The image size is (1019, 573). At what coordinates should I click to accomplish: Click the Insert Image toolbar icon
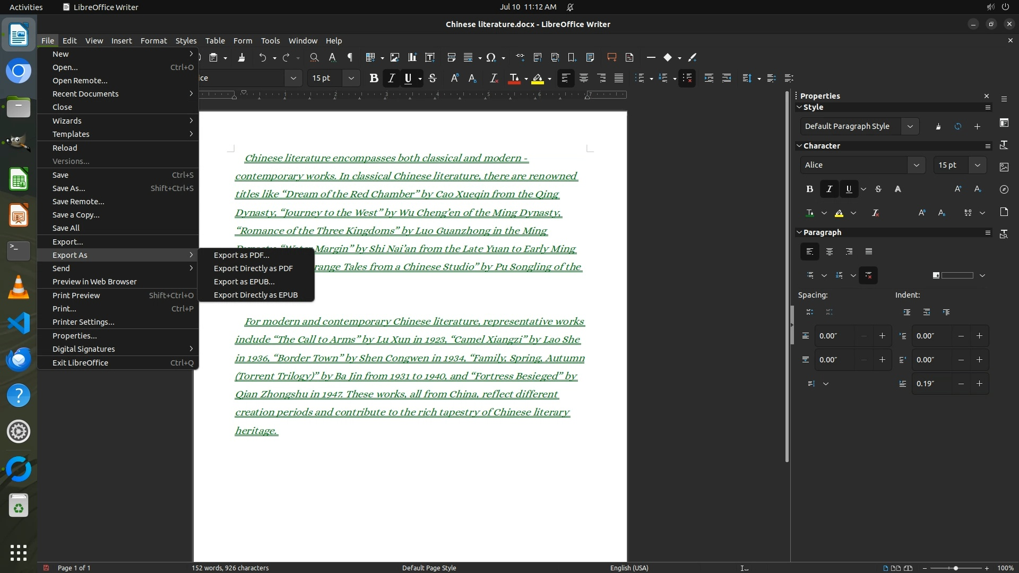point(394,57)
